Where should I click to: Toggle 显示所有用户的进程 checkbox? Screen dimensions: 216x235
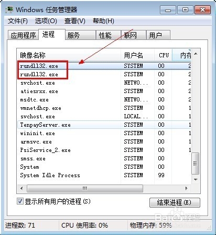[20, 201]
